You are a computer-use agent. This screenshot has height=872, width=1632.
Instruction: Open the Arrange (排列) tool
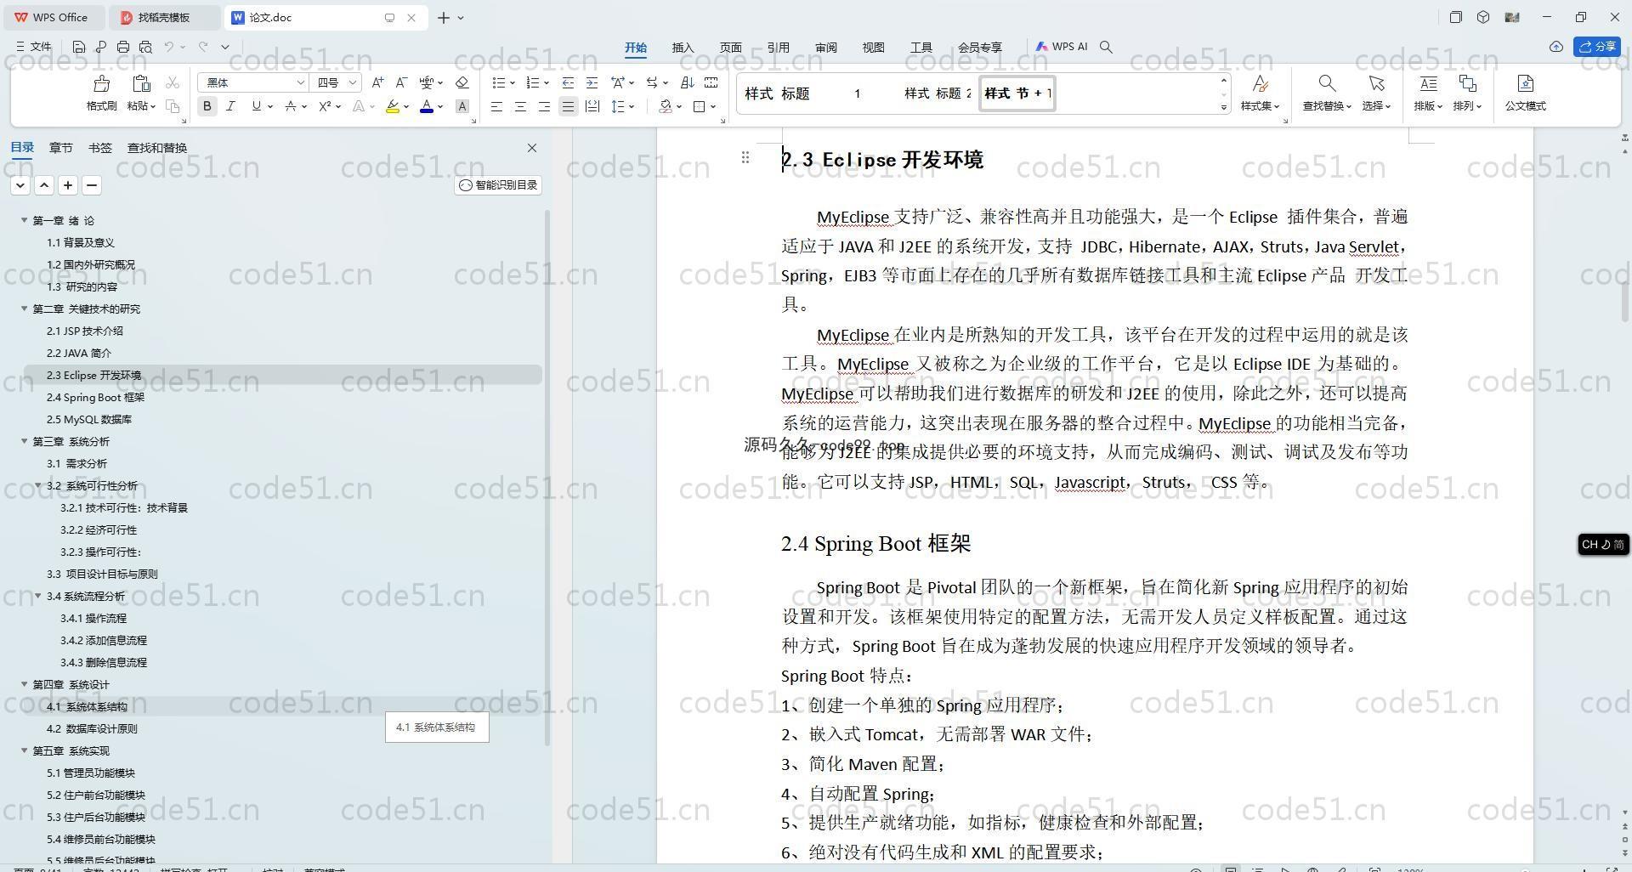click(x=1467, y=93)
